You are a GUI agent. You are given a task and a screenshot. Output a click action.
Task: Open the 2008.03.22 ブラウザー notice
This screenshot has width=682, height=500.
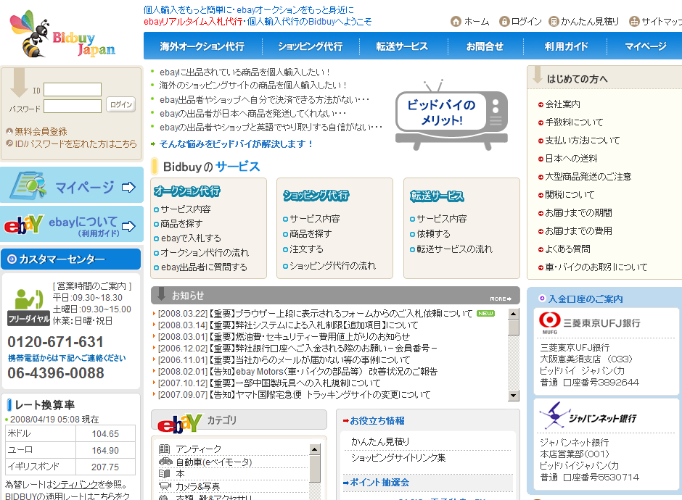[315, 313]
